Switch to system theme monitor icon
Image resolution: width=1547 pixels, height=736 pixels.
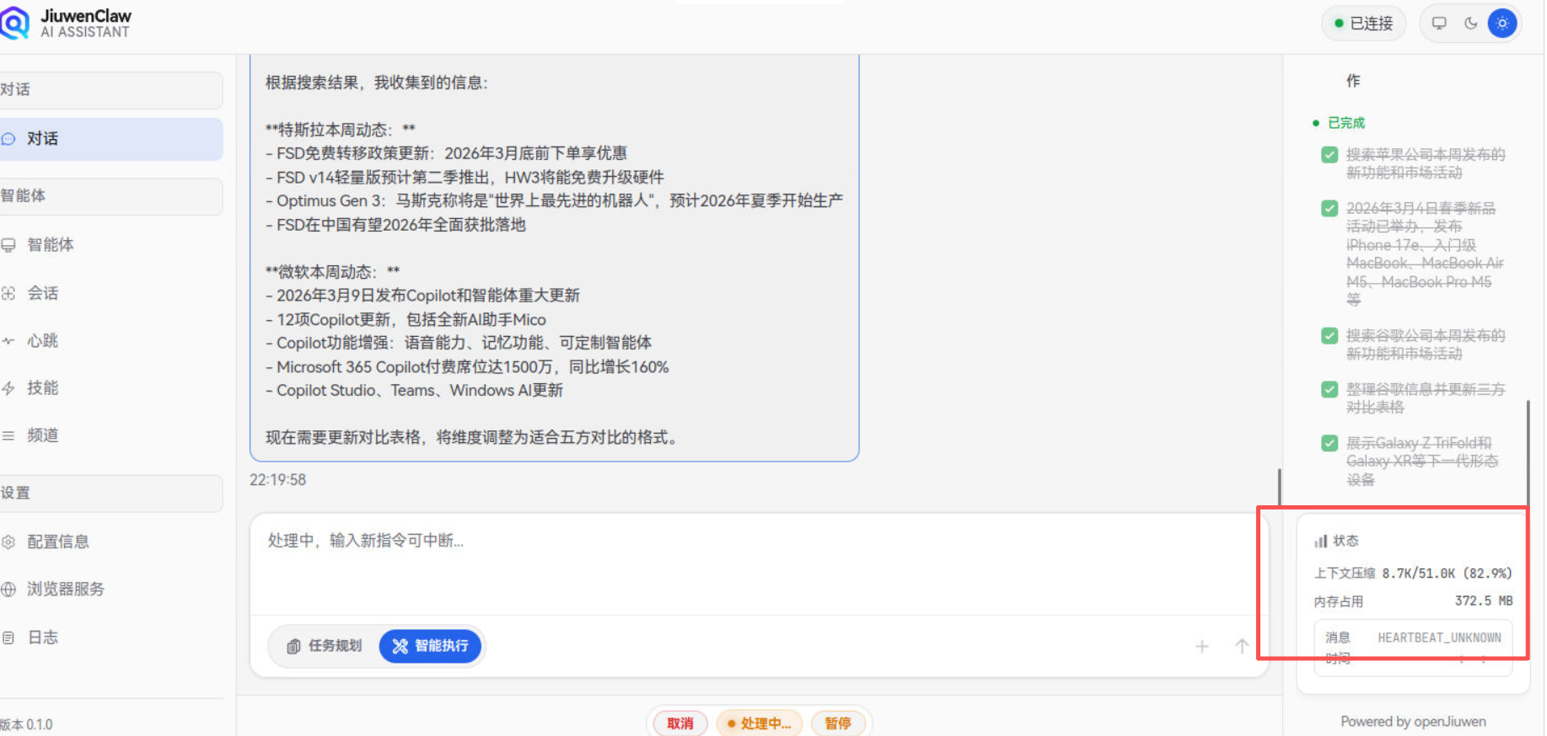pyautogui.click(x=1439, y=24)
